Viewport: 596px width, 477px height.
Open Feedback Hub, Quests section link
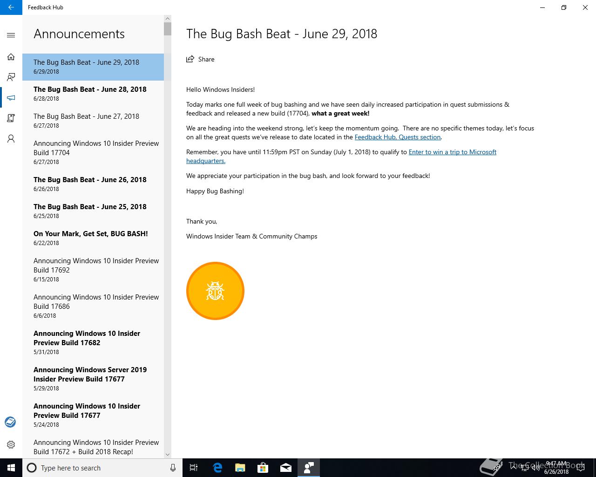398,137
